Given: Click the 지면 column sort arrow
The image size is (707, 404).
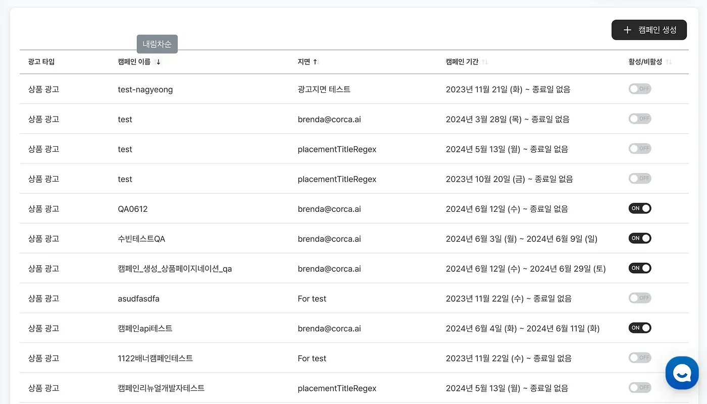Looking at the screenshot, I should pos(316,62).
